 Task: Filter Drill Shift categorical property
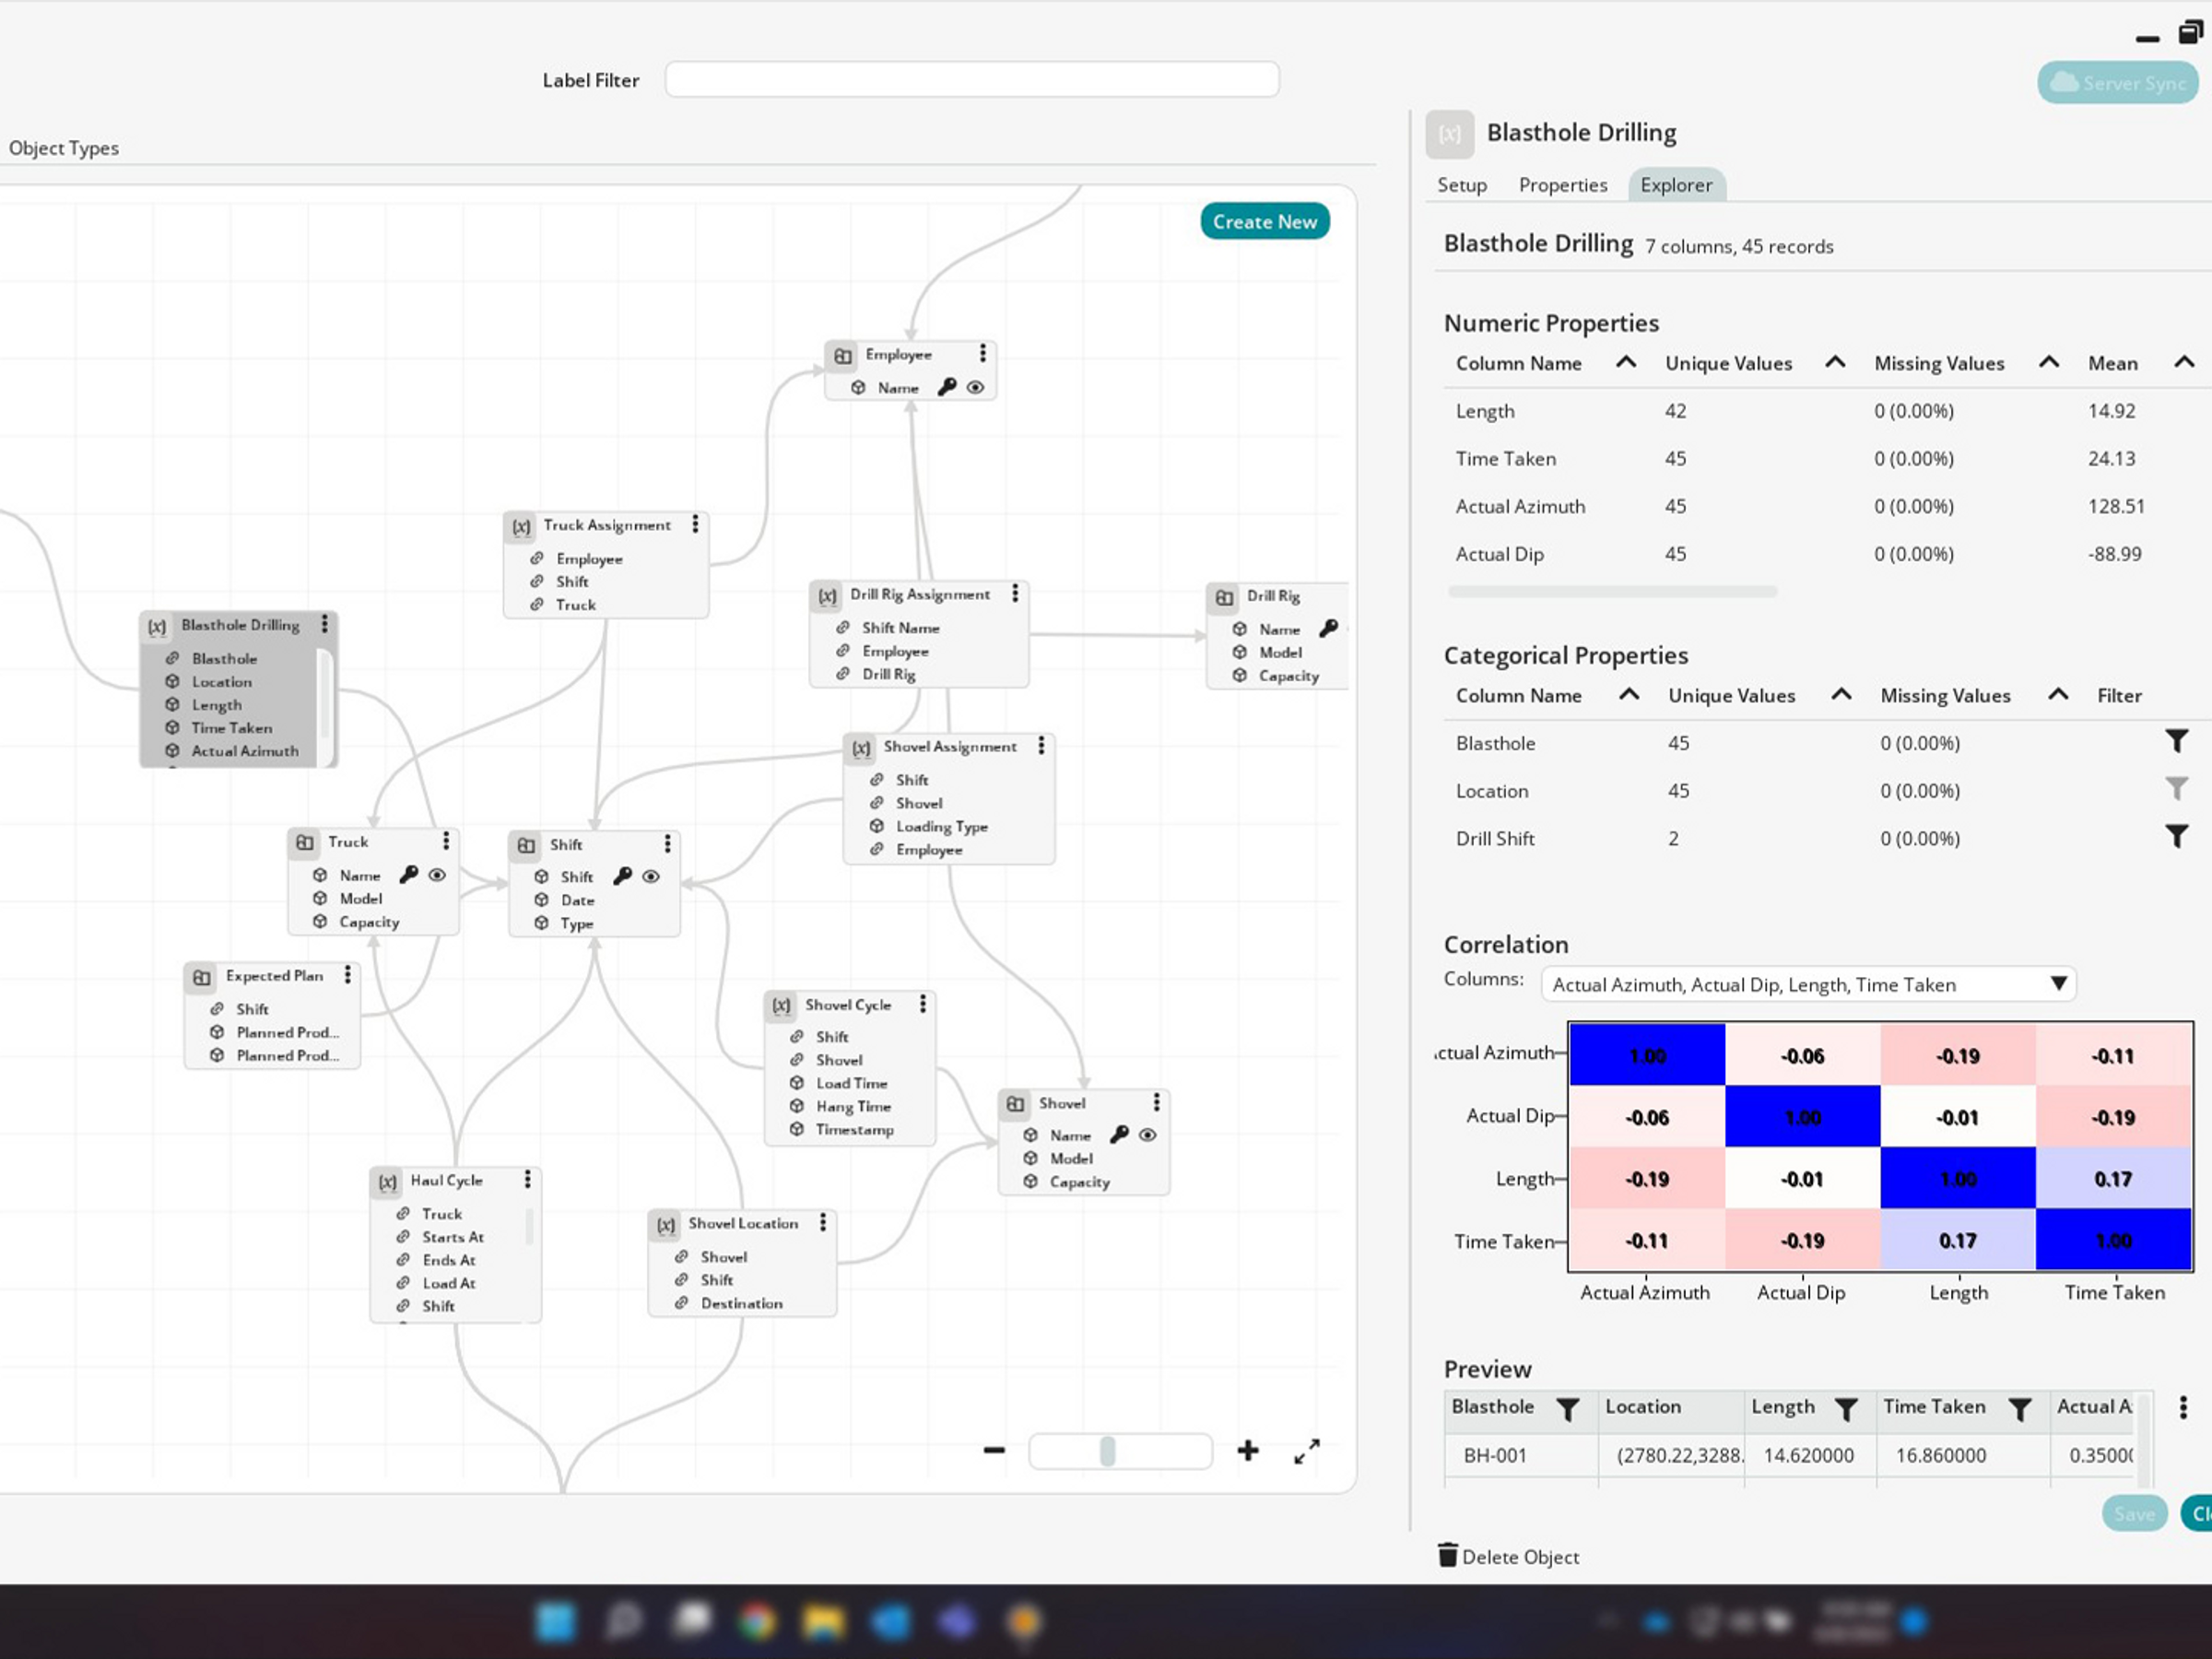pyautogui.click(x=2177, y=838)
